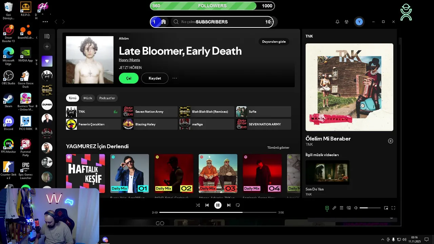Viewport: 434px width, 244px height.
Task: Toggle shuffle in the player bar
Action: (198, 205)
